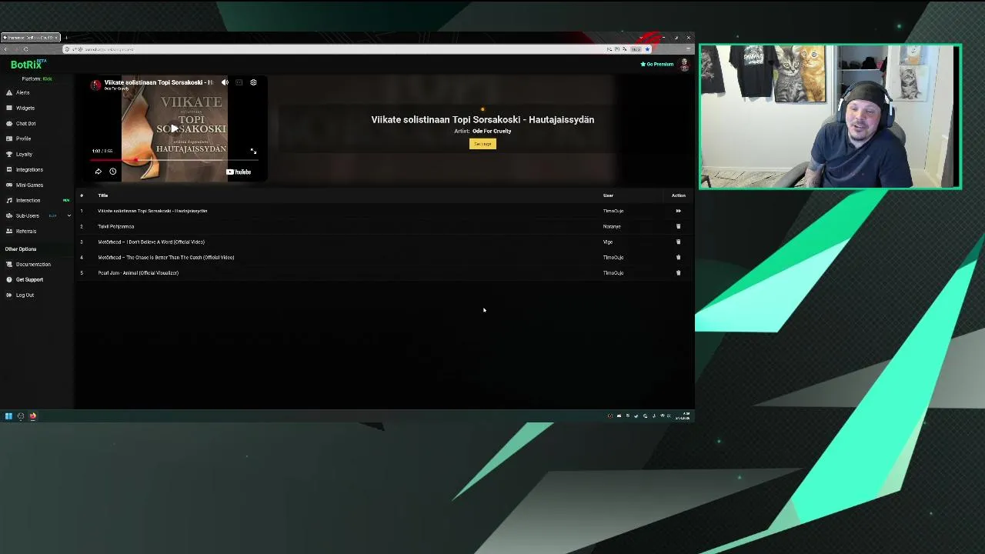This screenshot has width=985, height=554.
Task: Click the Title column header
Action: [x=102, y=195]
